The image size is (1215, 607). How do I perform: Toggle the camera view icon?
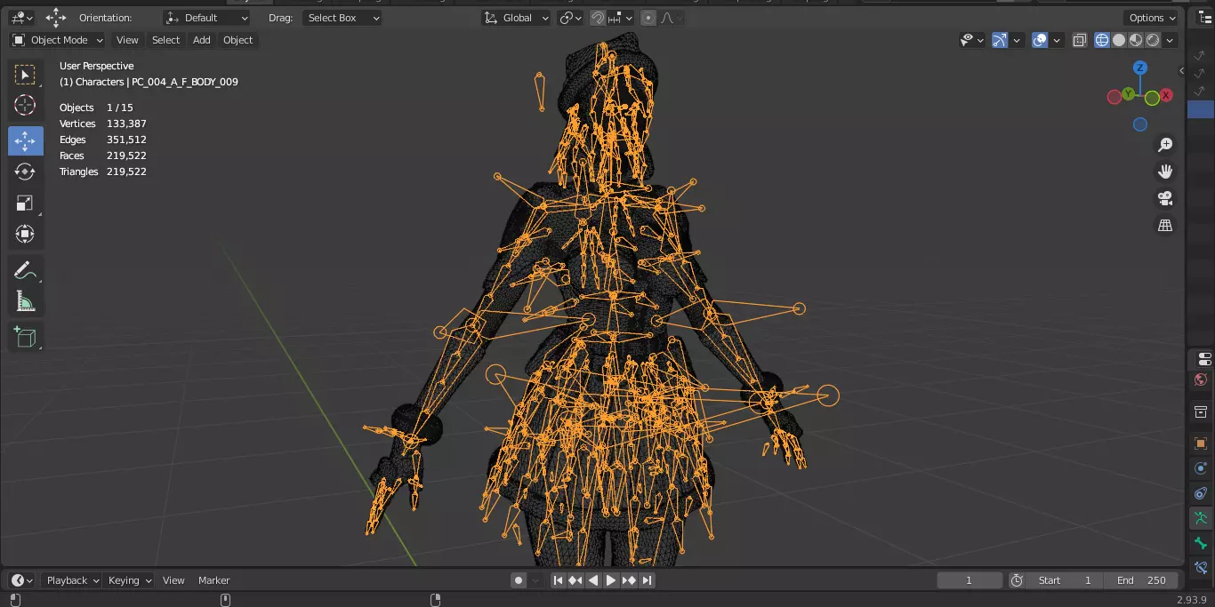pos(1165,198)
